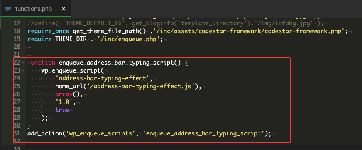
Task: Click the PHP elephant file icon
Action: pyautogui.click(x=9, y=9)
